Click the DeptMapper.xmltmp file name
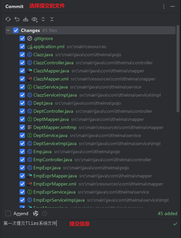Image resolution: width=181 pixels, height=238 pixels. tap(55, 127)
